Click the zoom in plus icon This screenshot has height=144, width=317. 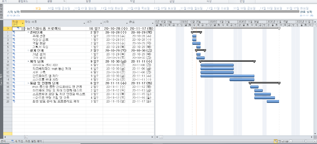coord(315,141)
